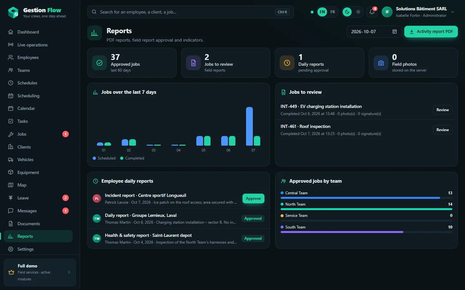
Task: Review job INT-461 Roof inspection
Action: pyautogui.click(x=442, y=130)
